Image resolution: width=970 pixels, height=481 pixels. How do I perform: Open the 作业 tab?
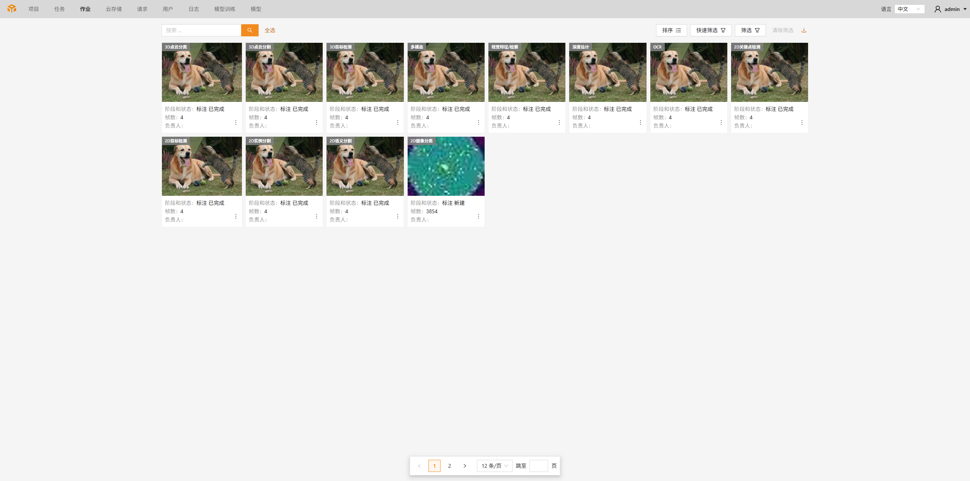click(x=85, y=9)
